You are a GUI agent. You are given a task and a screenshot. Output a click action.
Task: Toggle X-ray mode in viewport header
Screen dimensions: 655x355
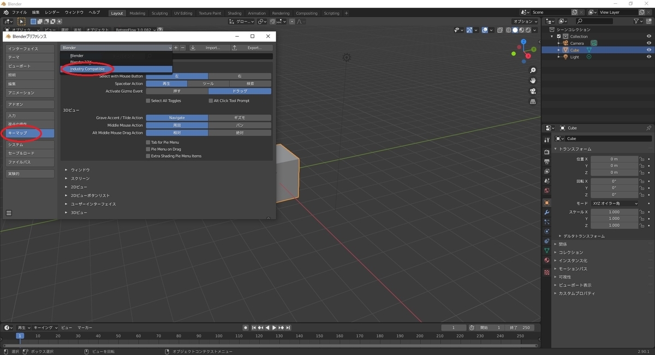click(x=499, y=30)
